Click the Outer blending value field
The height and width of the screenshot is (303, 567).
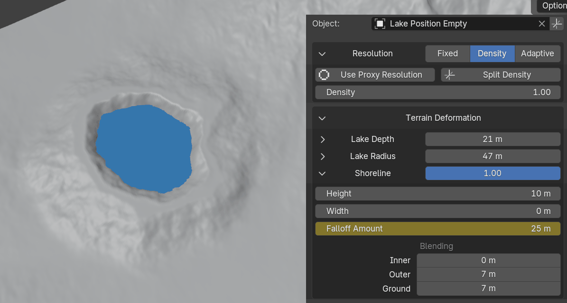pos(488,275)
